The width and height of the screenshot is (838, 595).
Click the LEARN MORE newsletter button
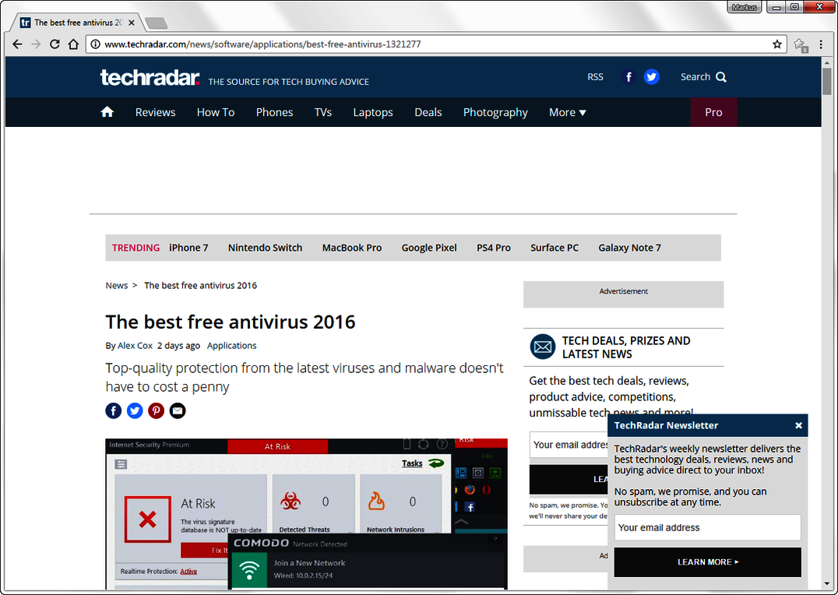pyautogui.click(x=707, y=562)
